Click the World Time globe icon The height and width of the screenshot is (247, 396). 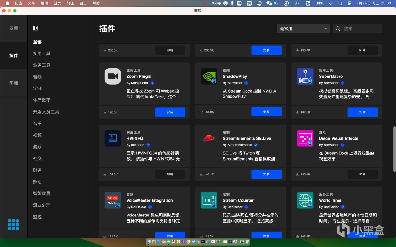[305, 200]
